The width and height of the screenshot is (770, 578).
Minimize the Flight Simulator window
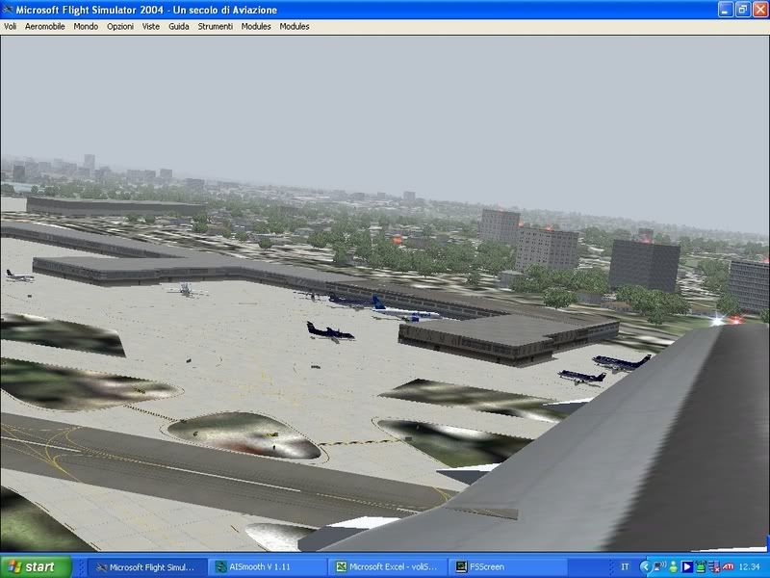tap(726, 10)
